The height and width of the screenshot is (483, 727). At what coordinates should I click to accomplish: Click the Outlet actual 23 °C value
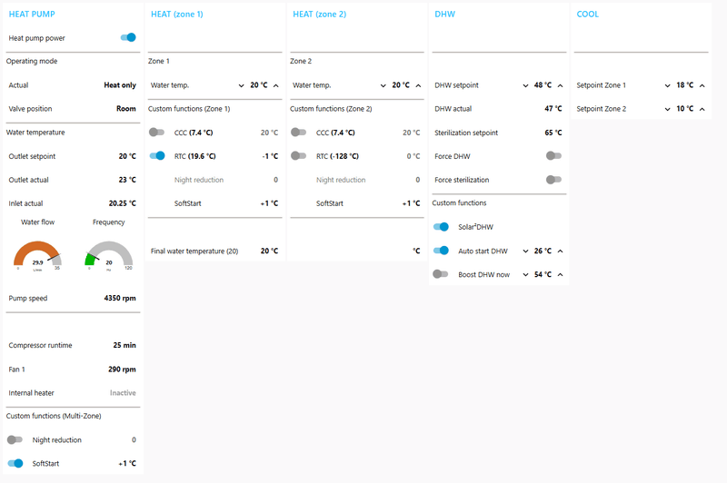pos(127,180)
